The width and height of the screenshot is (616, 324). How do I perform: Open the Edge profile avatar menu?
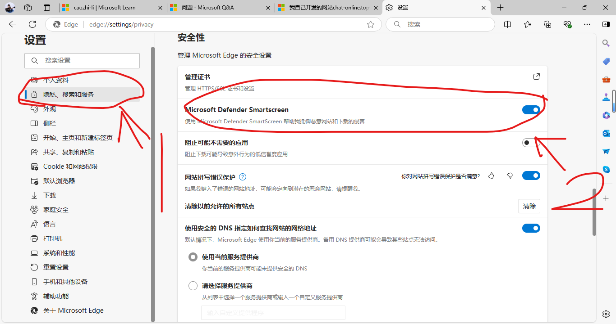pyautogui.click(x=10, y=8)
